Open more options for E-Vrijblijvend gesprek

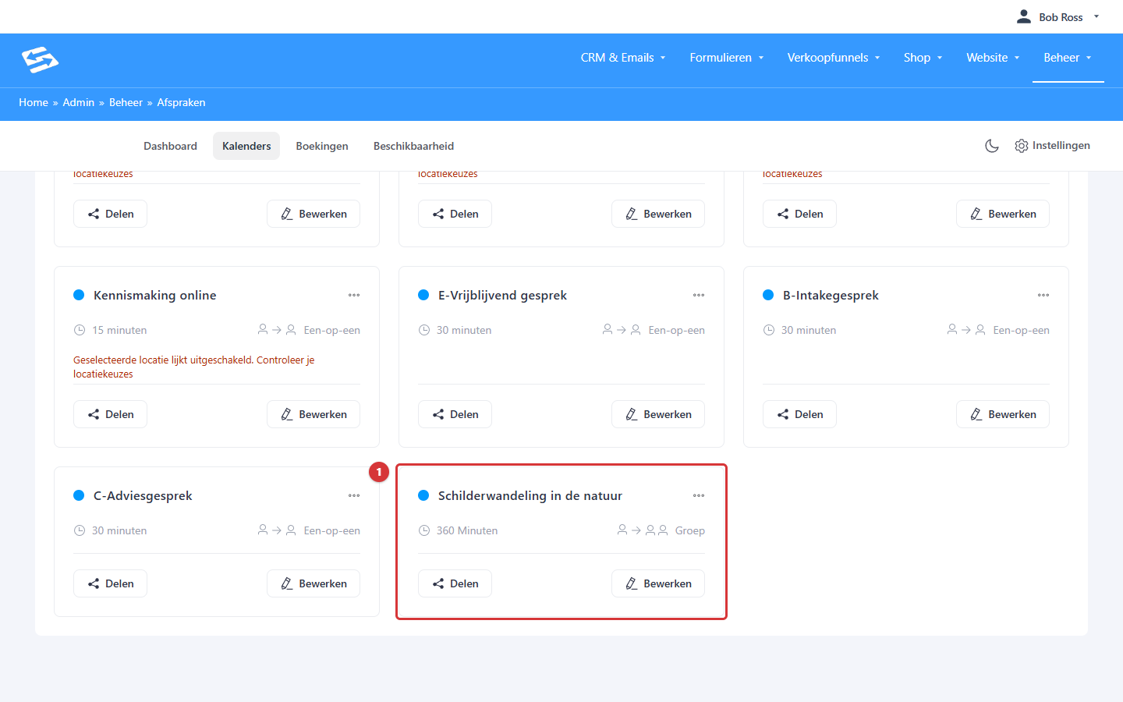(699, 295)
